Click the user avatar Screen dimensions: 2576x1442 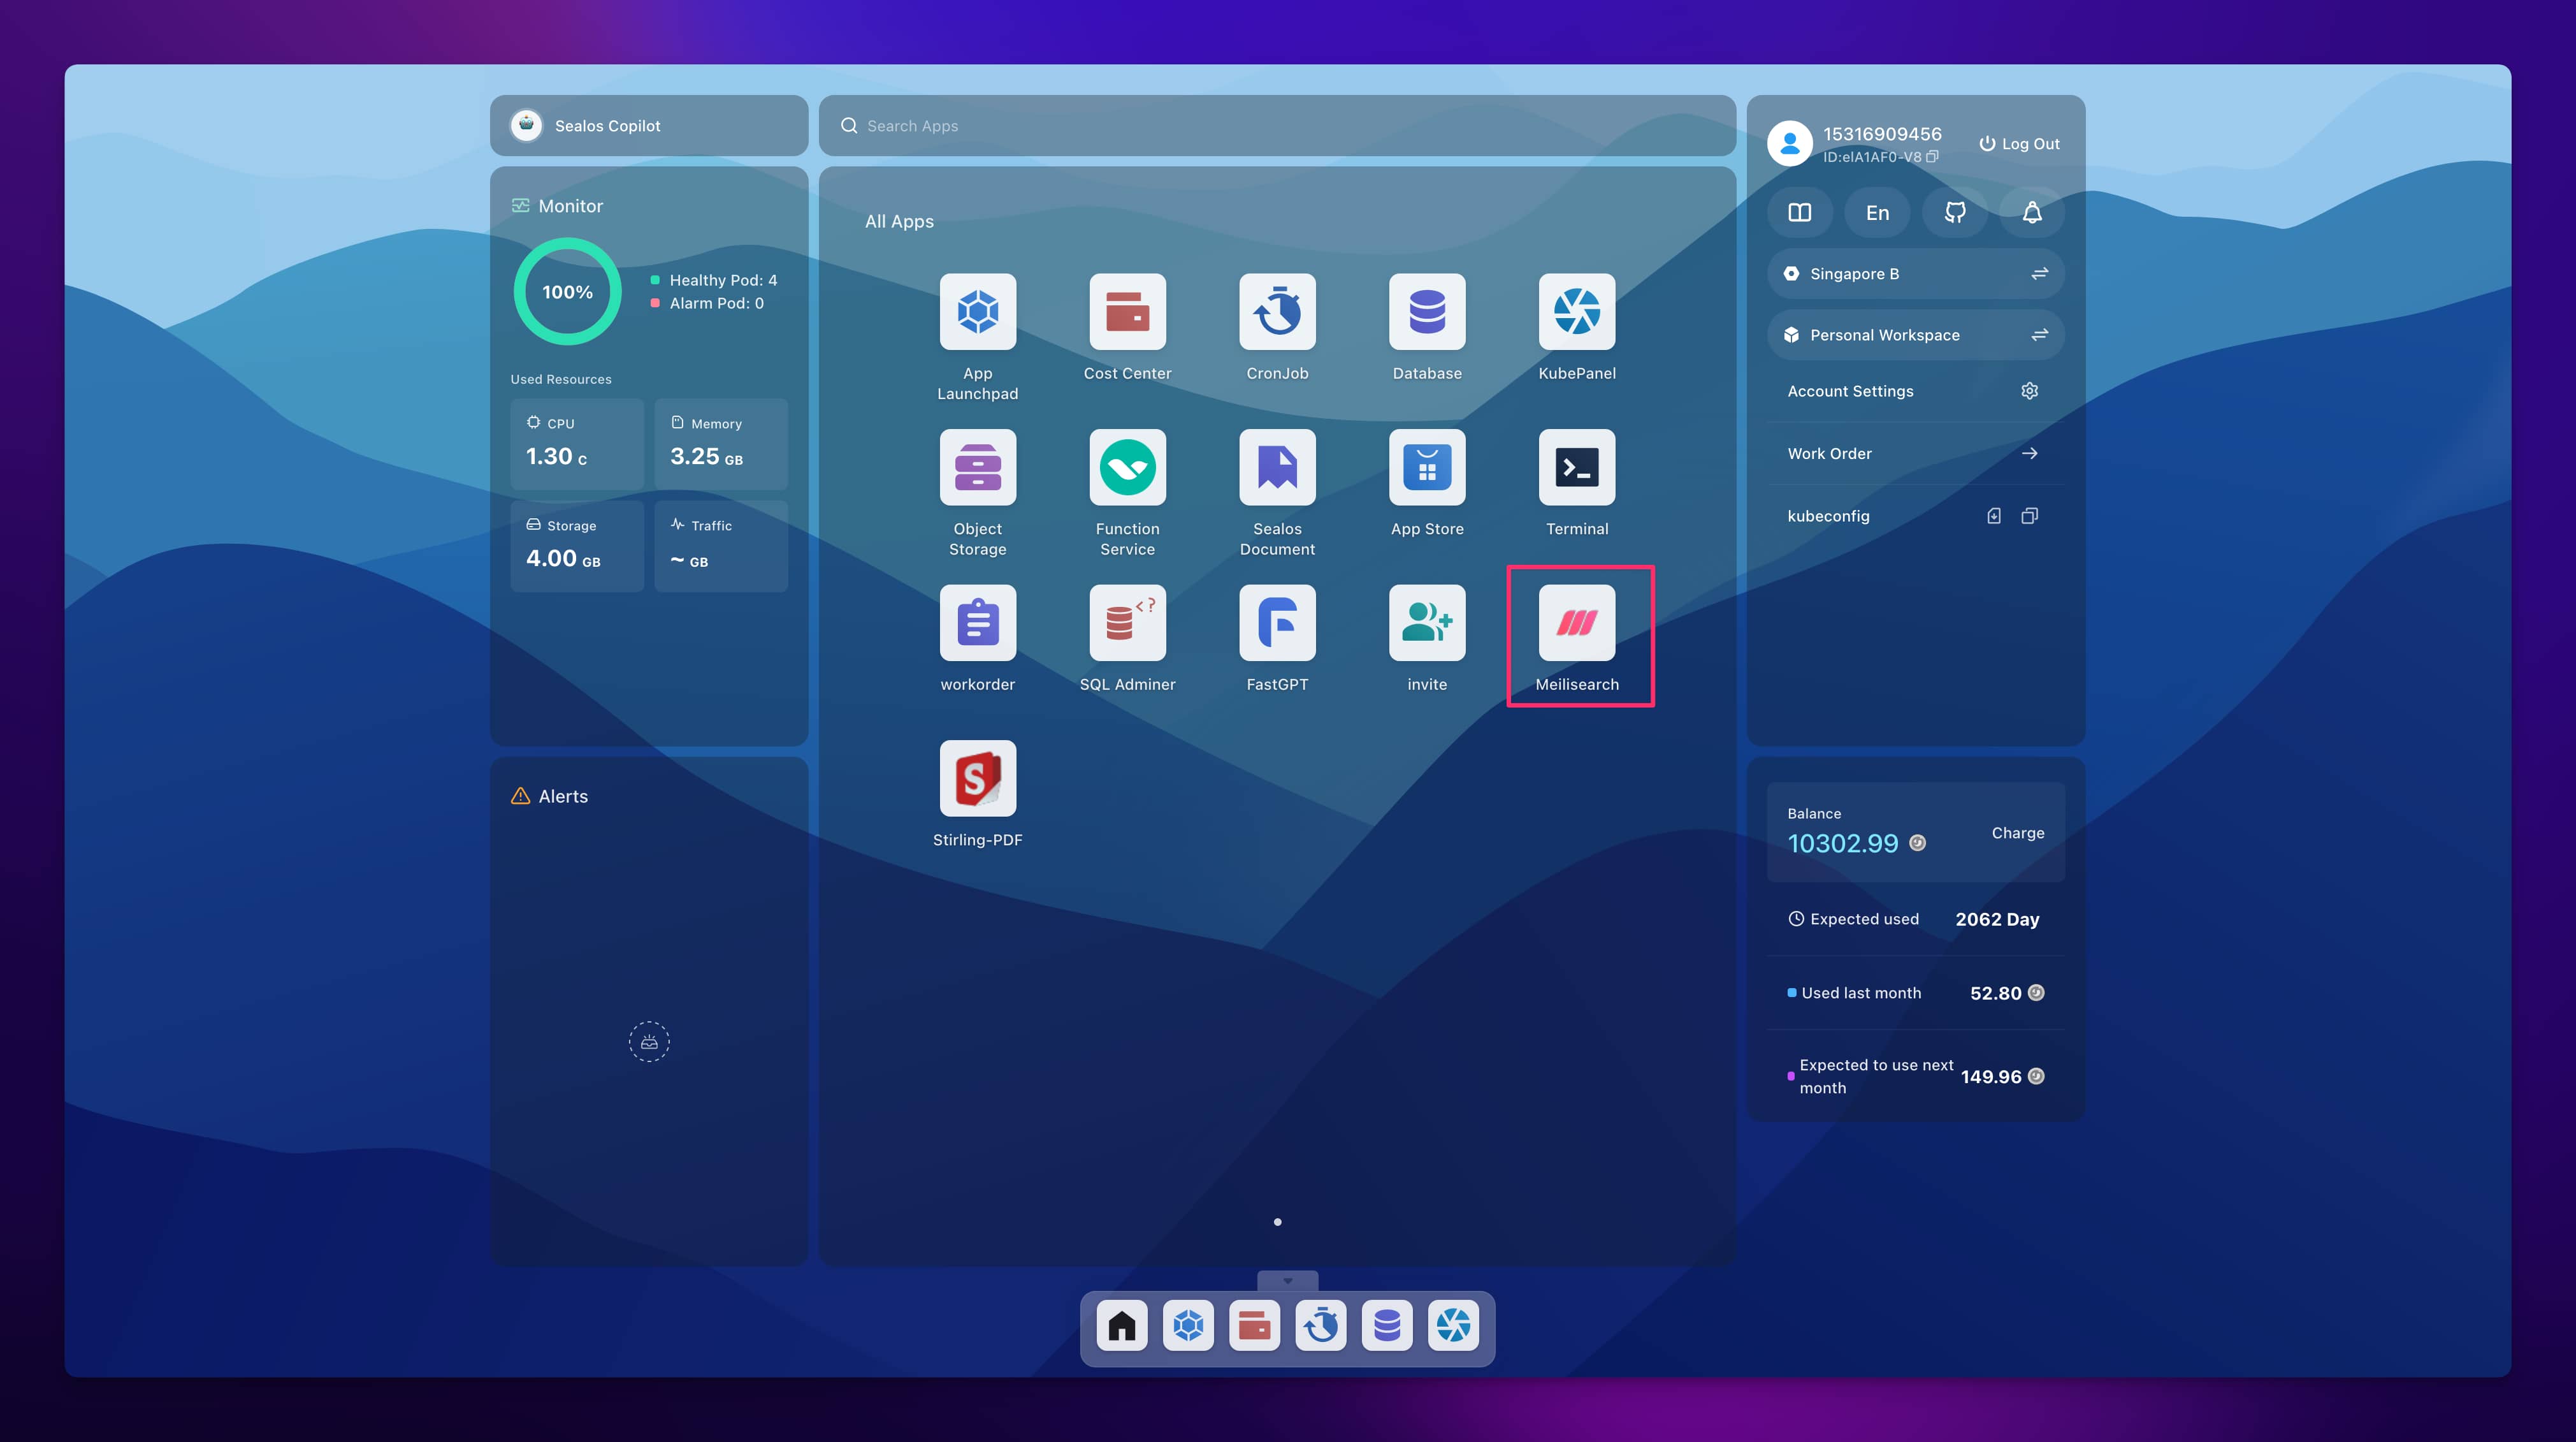coord(1790,144)
